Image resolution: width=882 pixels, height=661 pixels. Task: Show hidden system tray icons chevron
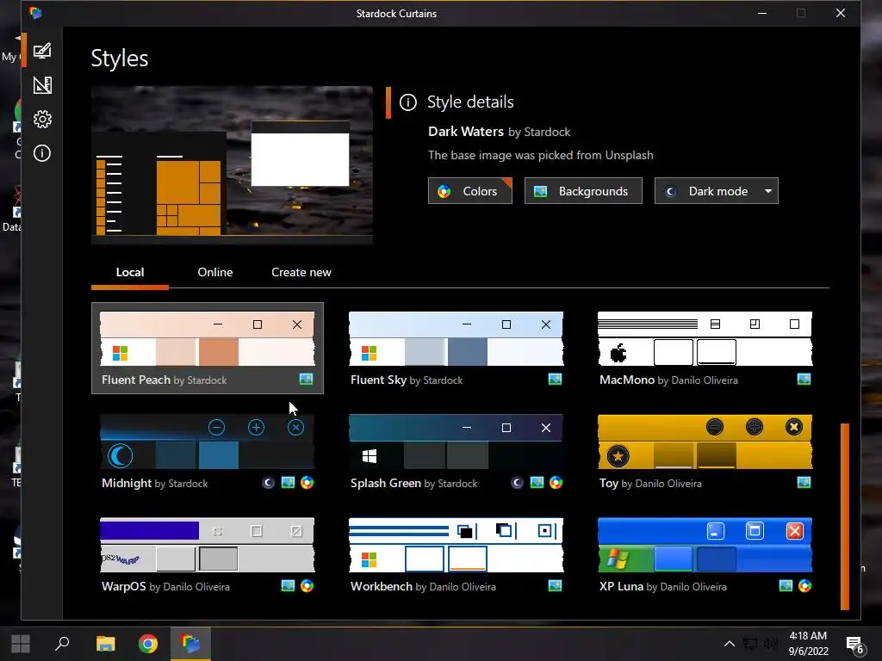(729, 644)
